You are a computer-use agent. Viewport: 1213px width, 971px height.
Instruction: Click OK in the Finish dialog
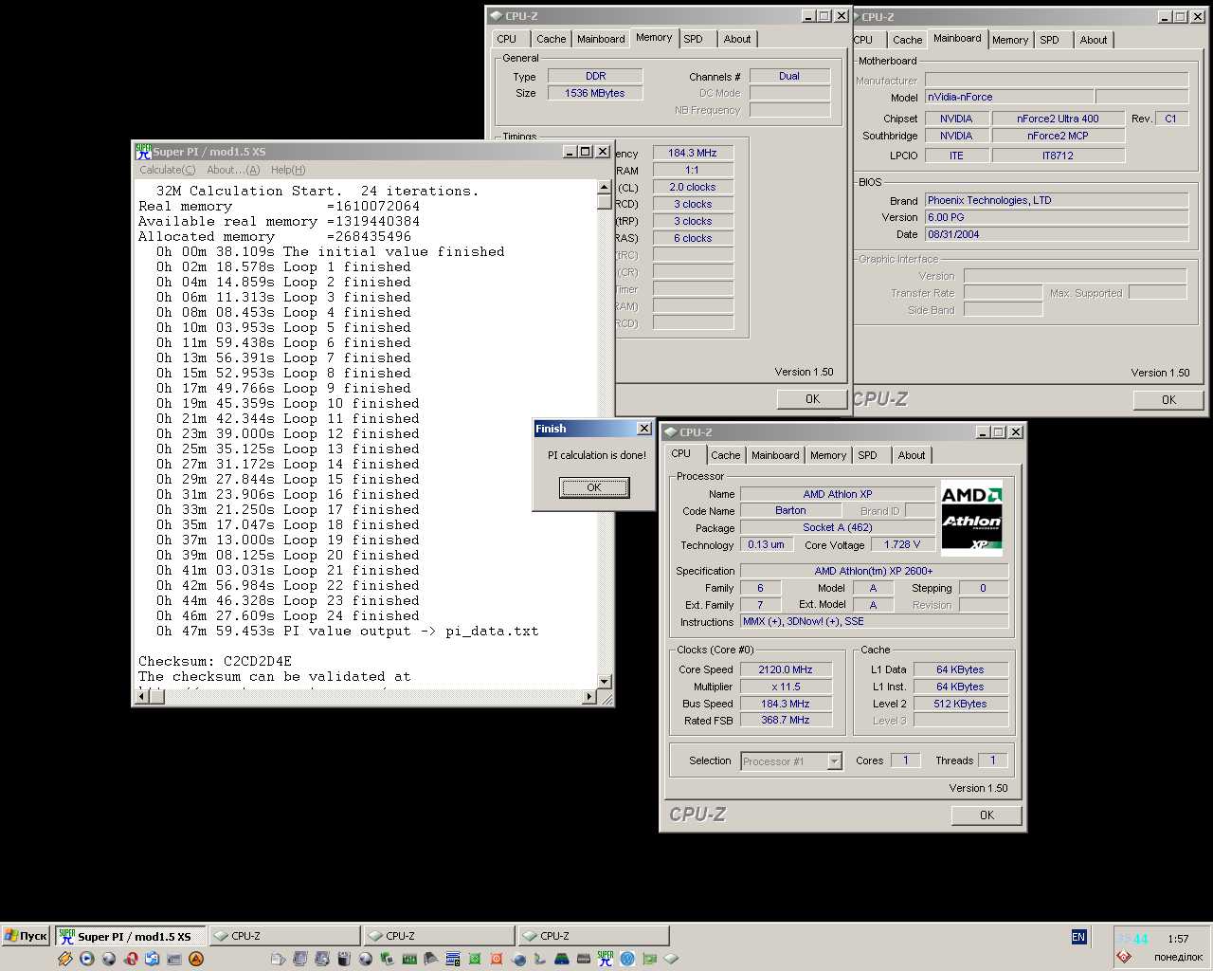[x=594, y=487]
